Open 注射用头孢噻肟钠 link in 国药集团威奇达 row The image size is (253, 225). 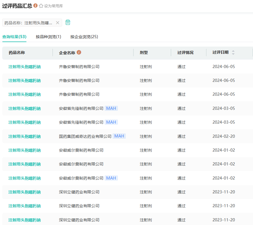25,136
